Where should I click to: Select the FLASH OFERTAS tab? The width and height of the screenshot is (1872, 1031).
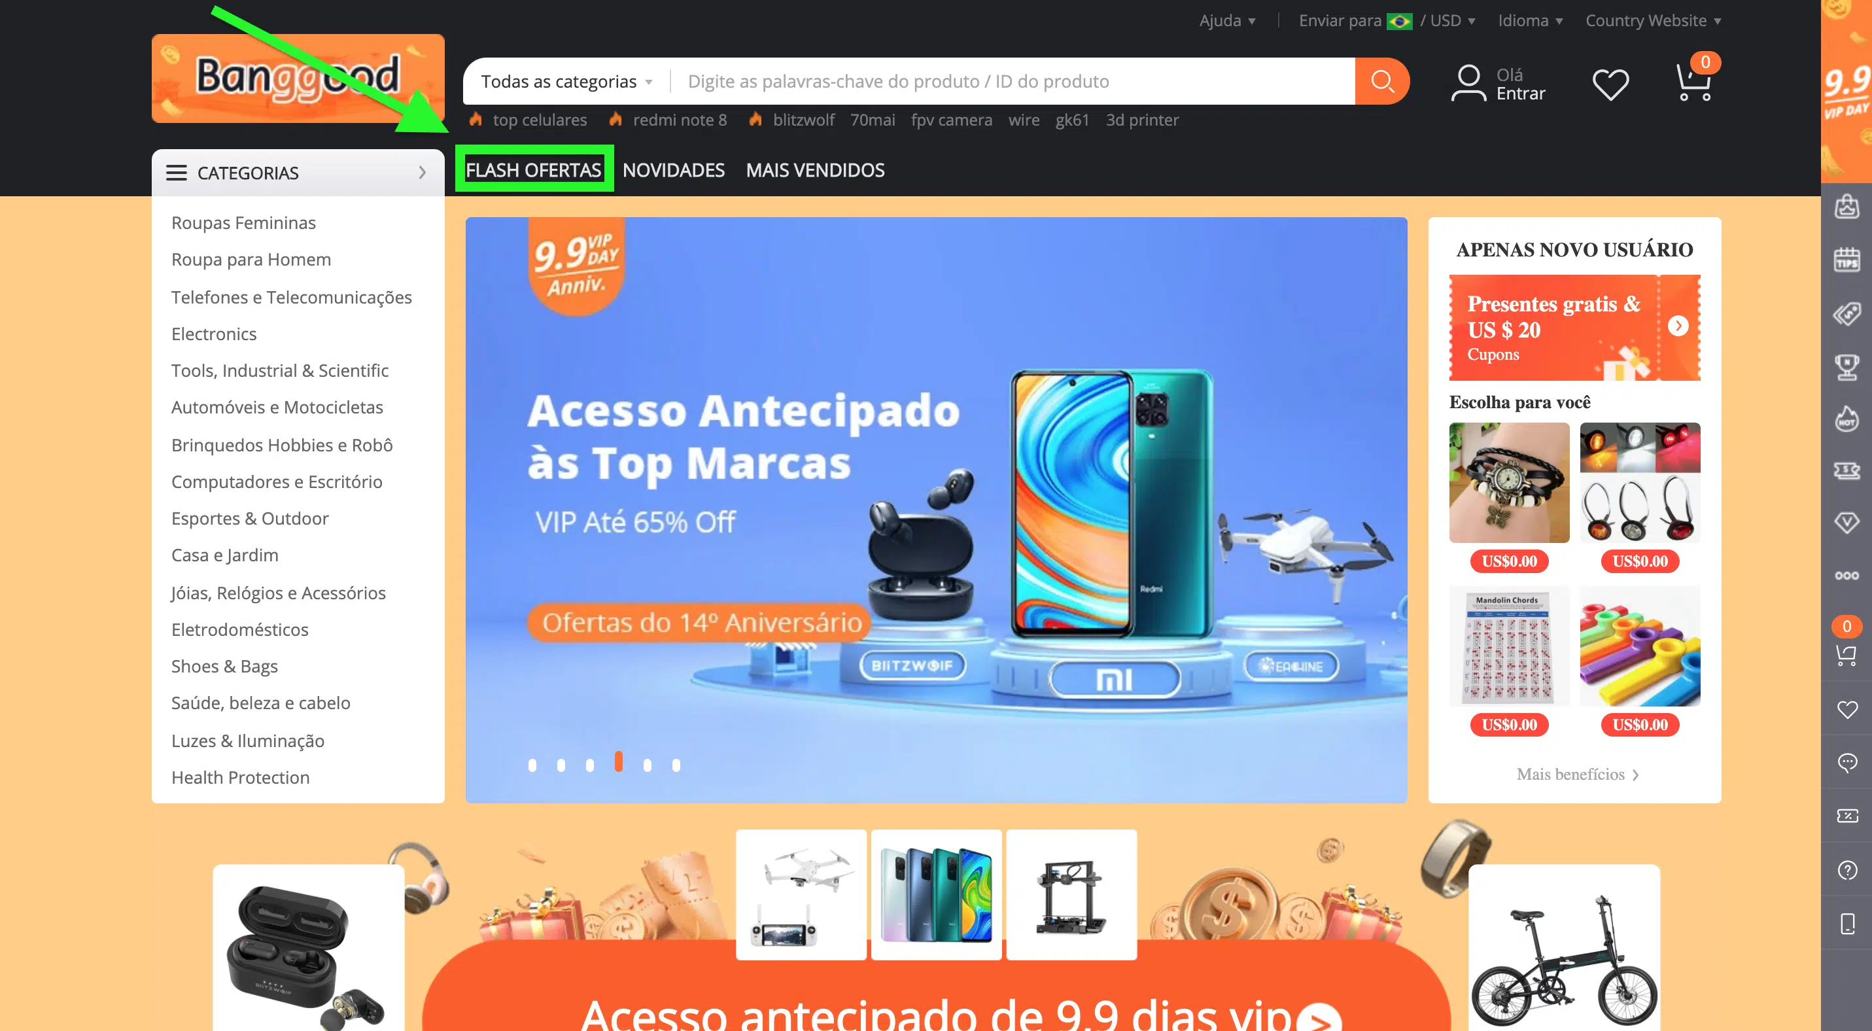click(534, 170)
